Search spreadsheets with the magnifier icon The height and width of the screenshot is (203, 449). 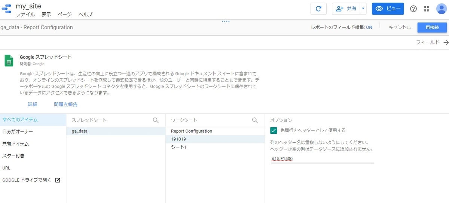click(156, 120)
